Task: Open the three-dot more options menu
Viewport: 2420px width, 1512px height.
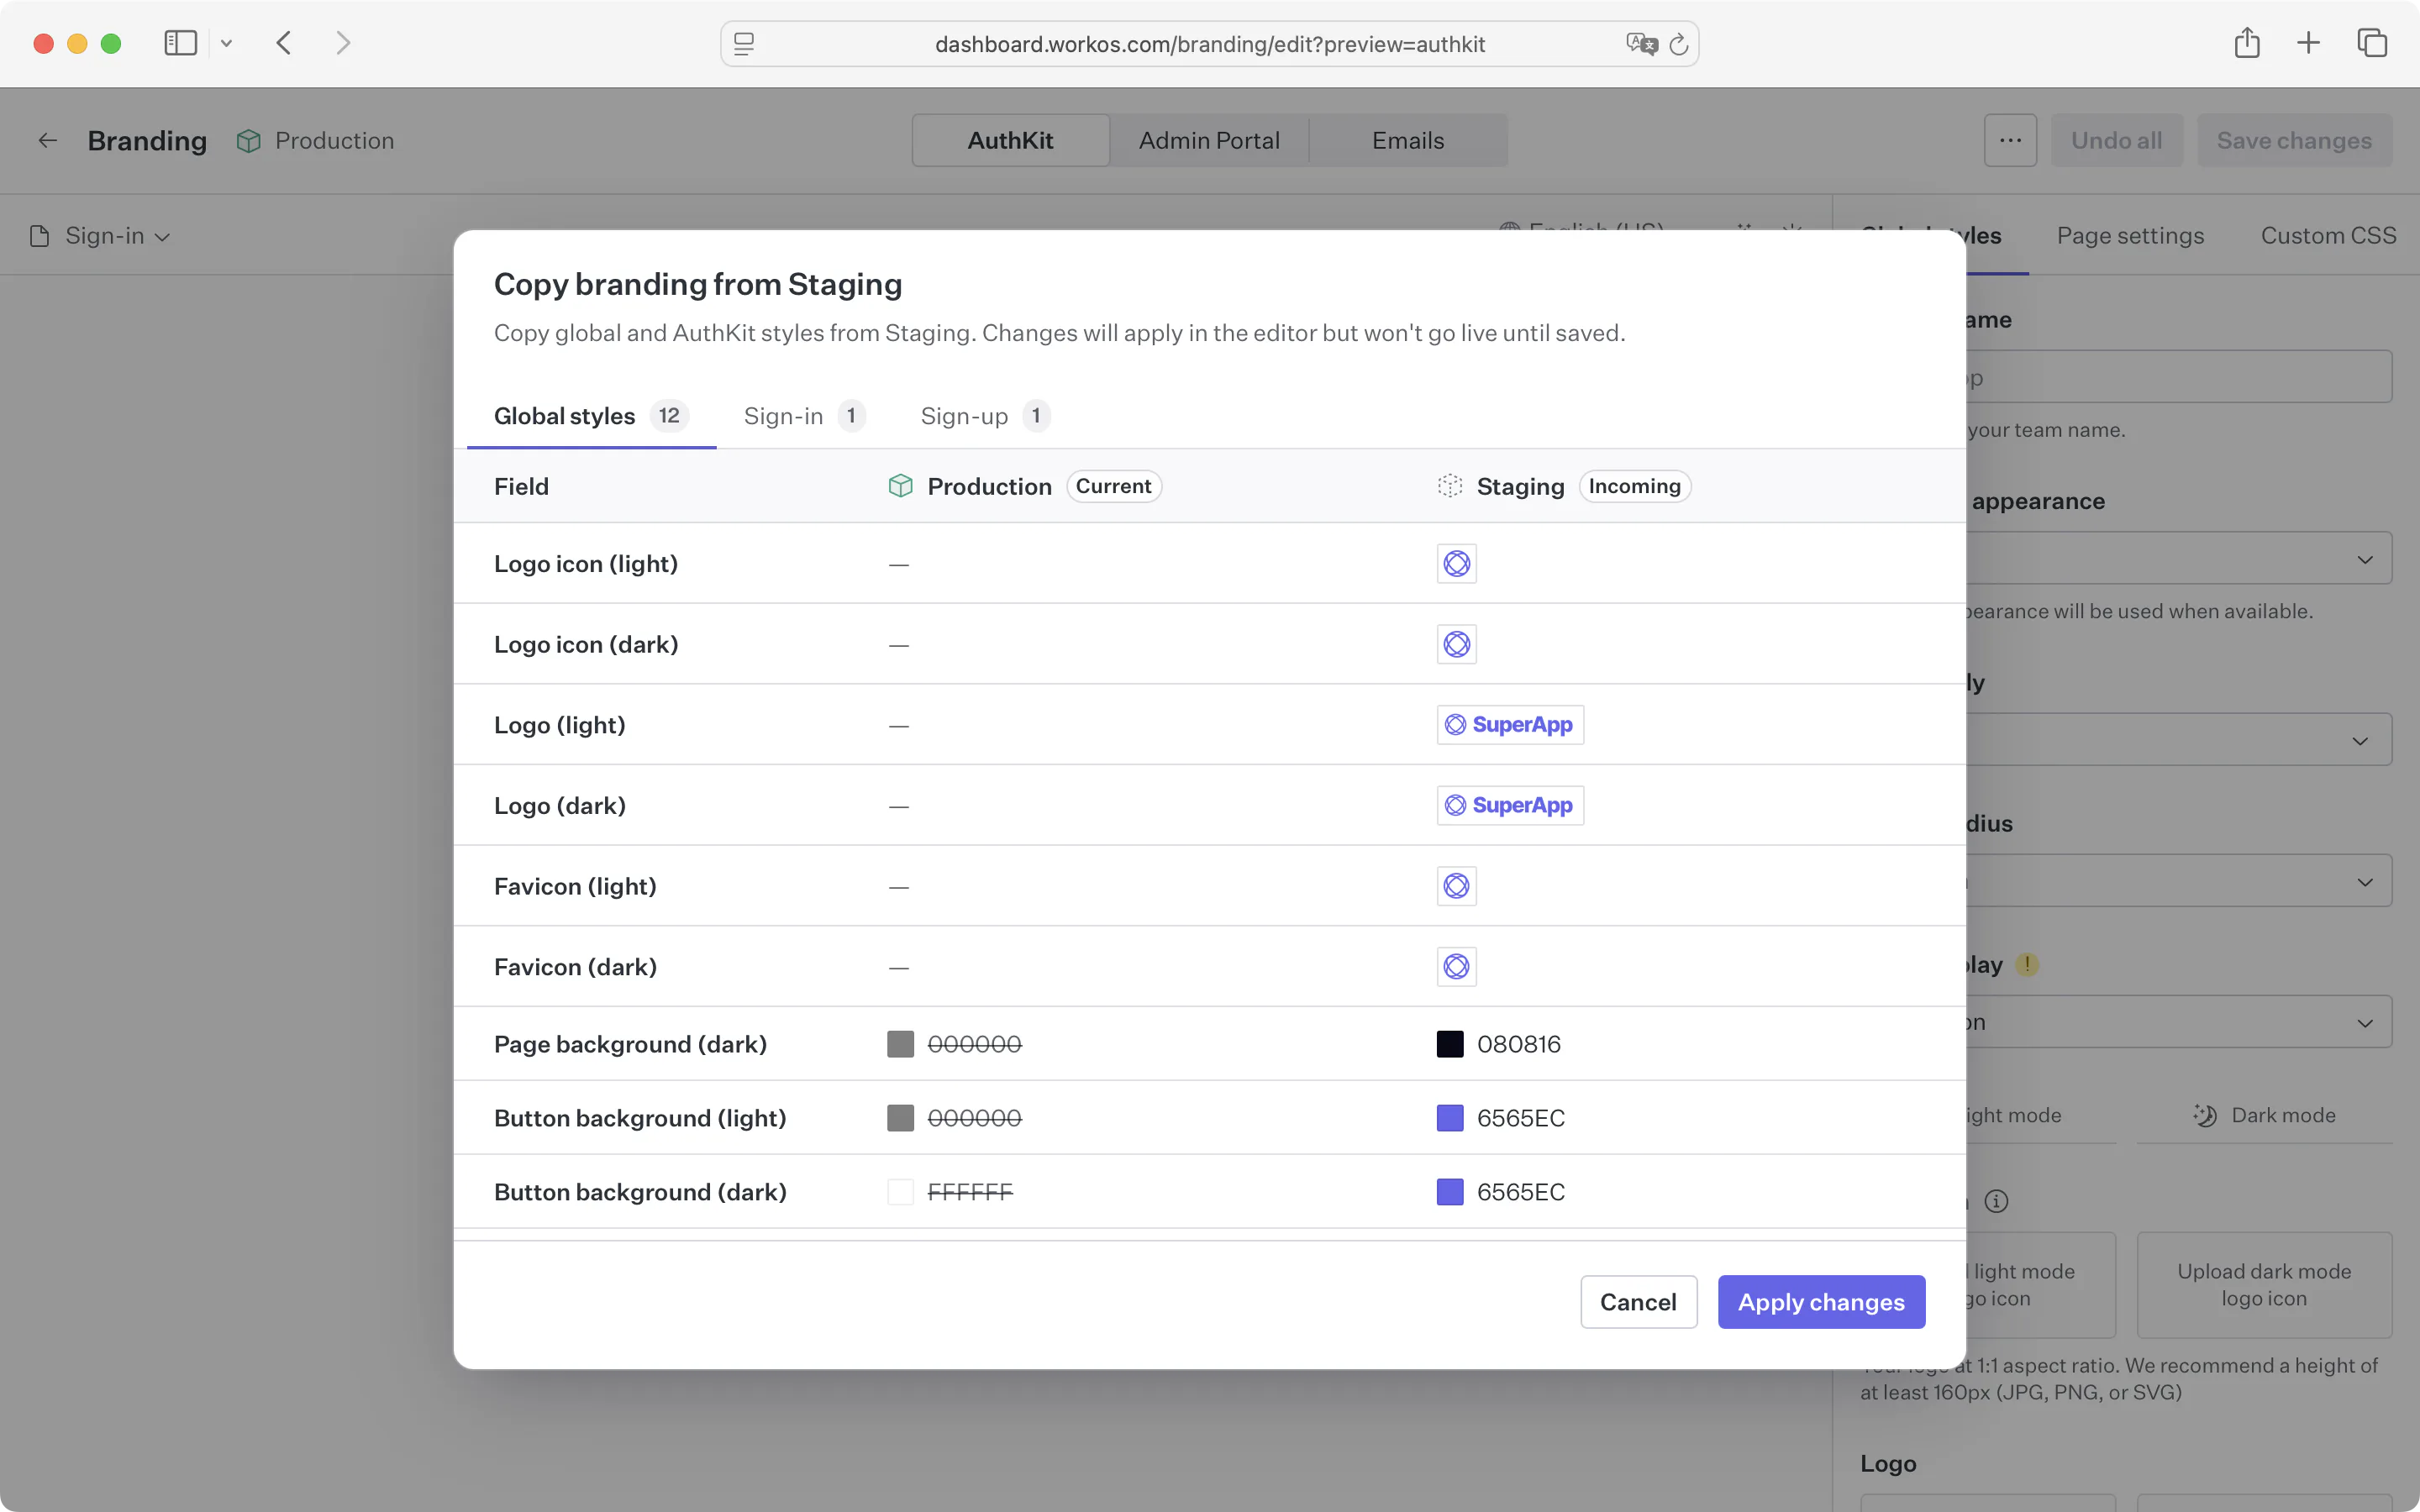Action: pyautogui.click(x=2010, y=141)
